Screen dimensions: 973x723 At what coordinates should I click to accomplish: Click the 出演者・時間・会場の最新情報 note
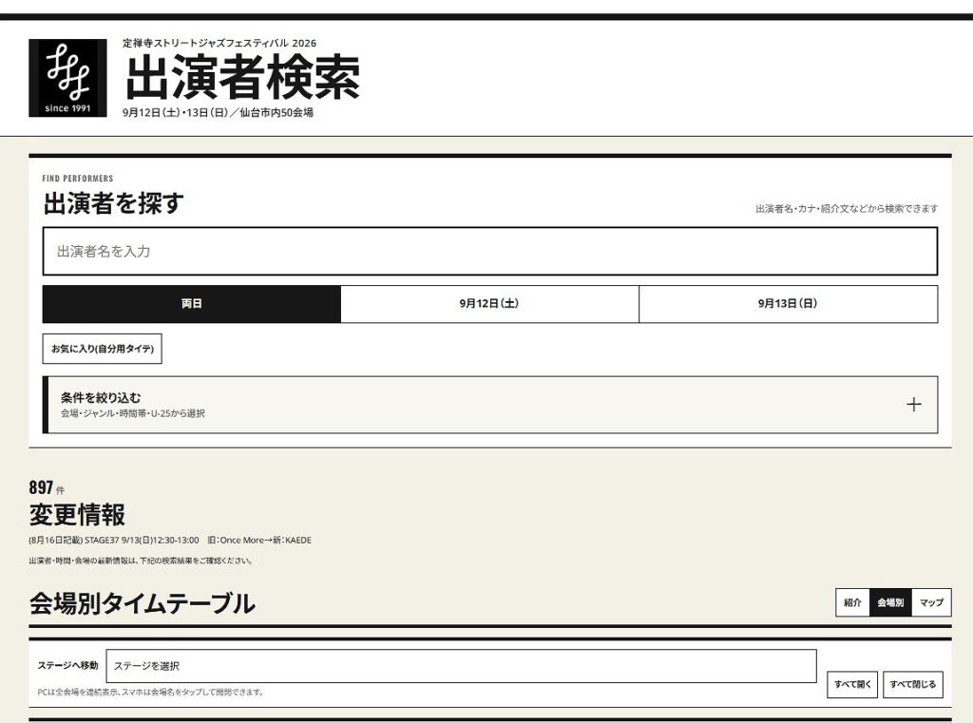point(141,561)
